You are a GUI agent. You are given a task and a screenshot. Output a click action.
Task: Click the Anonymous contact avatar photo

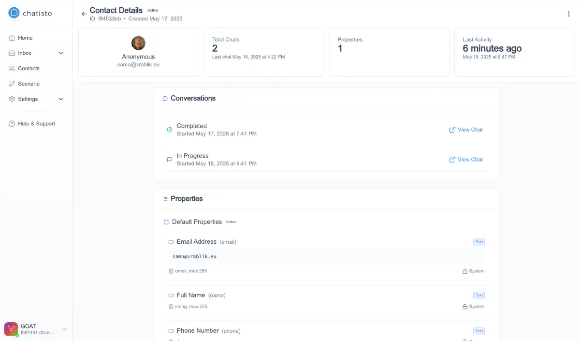point(138,43)
